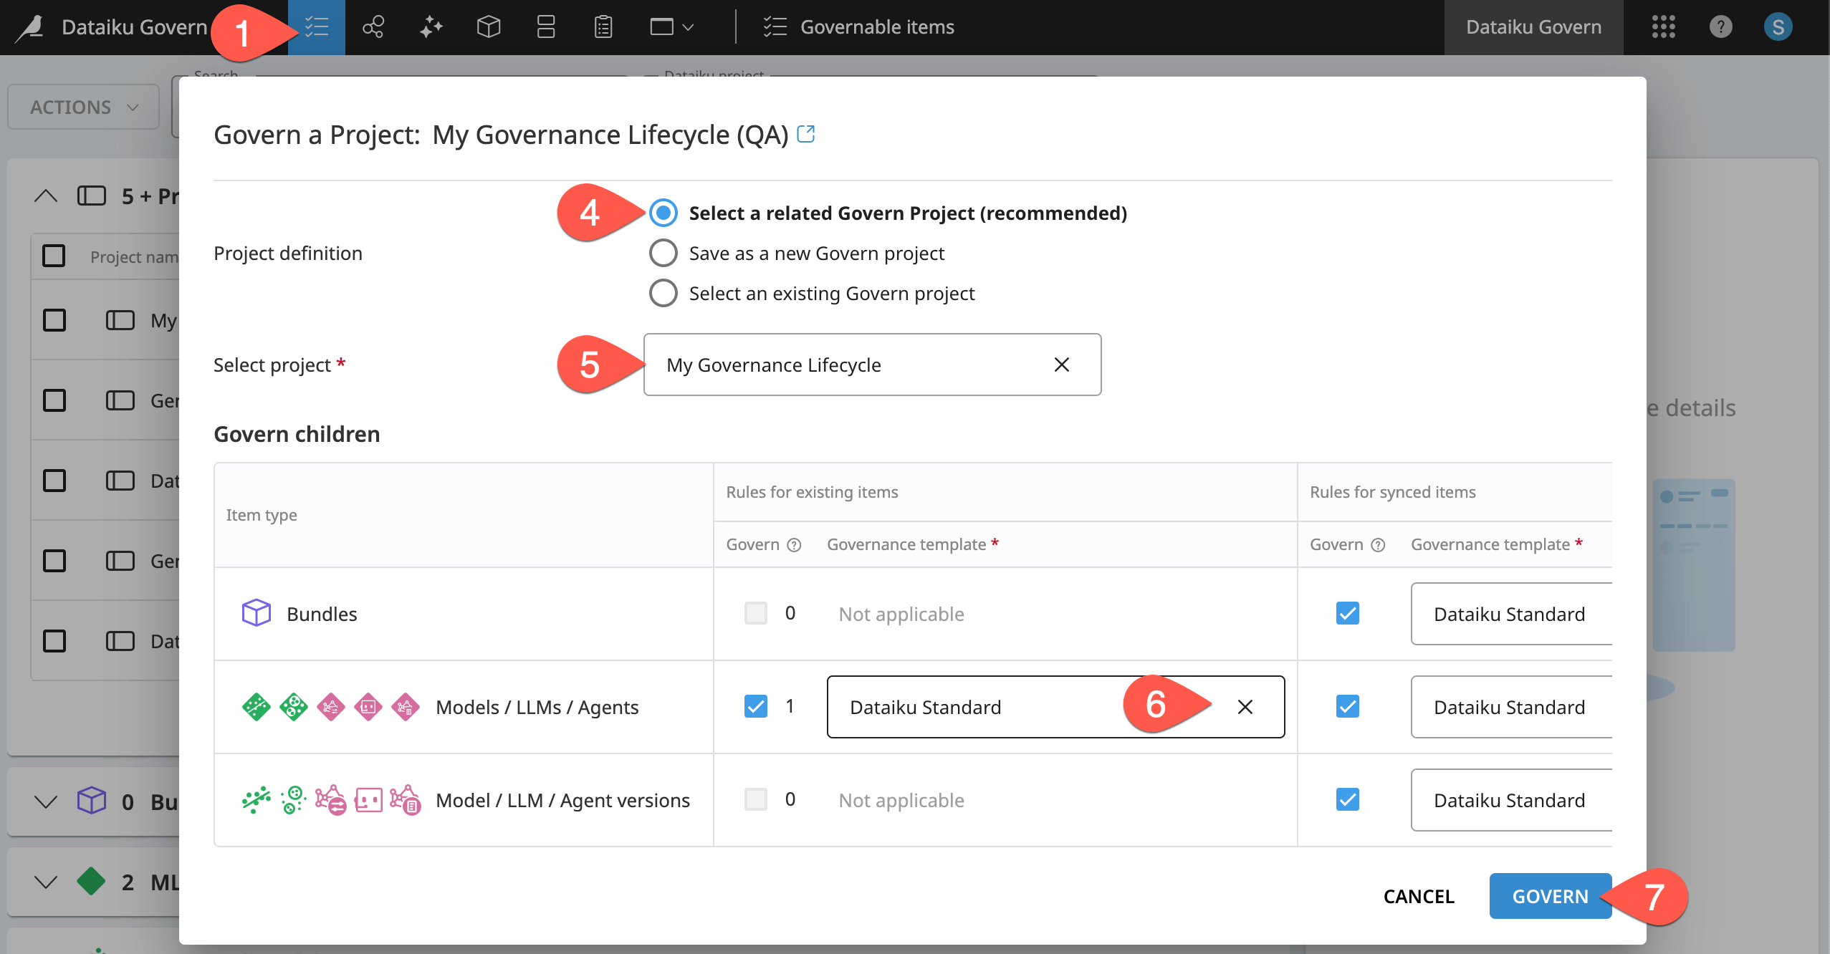Toggle synced Govern checkbox for Models / LLMs / Agents
Screen dimensions: 1830x954
point(1347,706)
